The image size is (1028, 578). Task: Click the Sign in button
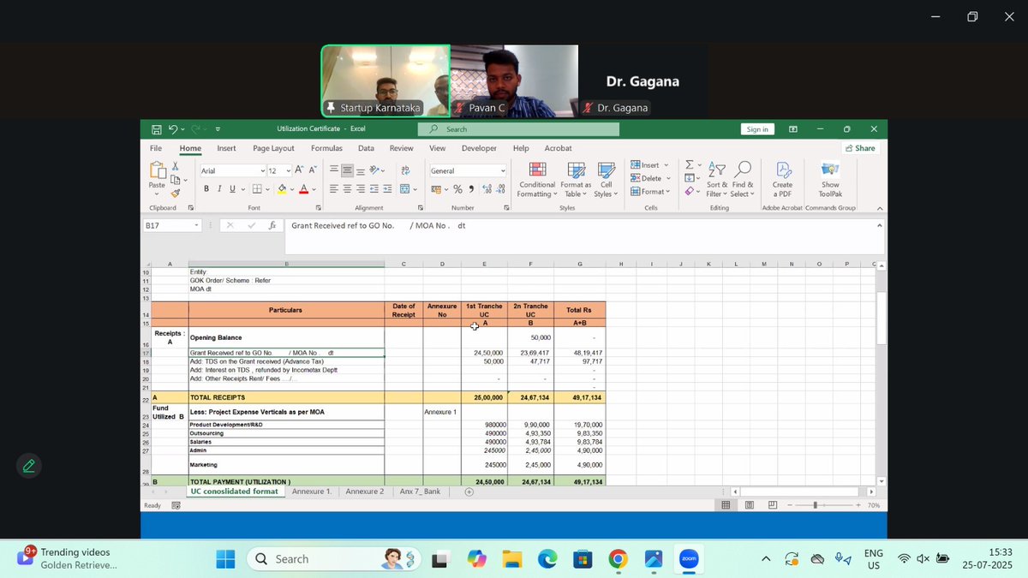pyautogui.click(x=757, y=129)
